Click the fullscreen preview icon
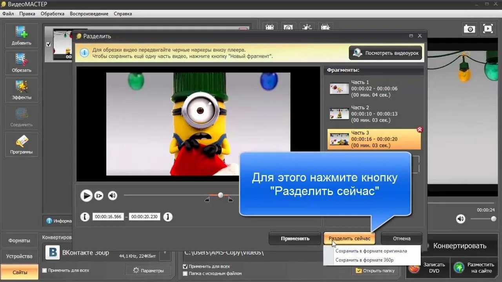This screenshot has width=502, height=282. 488,29
